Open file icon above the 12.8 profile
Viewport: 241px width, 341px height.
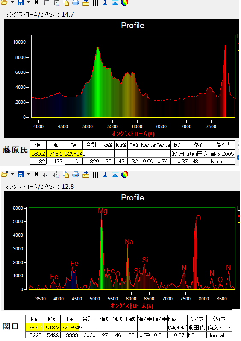[x=4, y=174]
